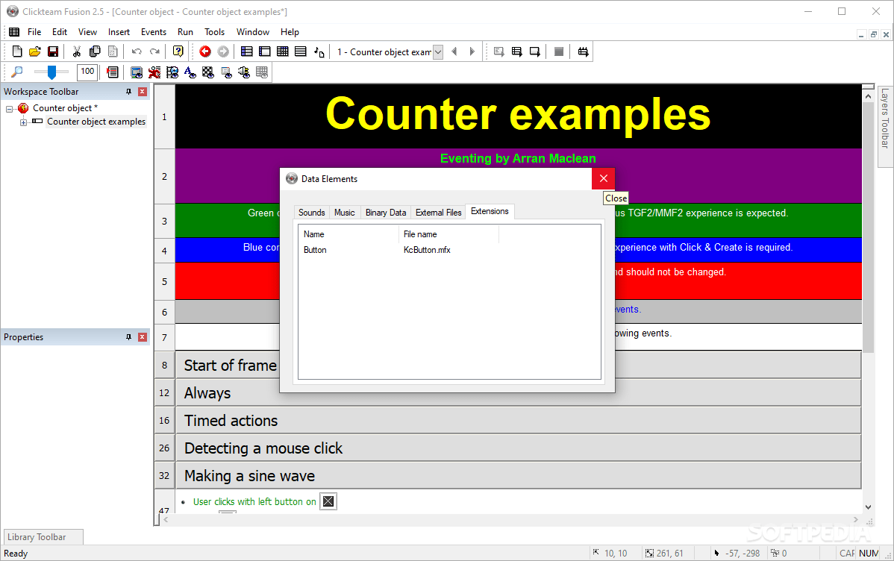Click the zoom percentage field showing 100
Viewport: 894px width, 561px height.
pos(87,72)
